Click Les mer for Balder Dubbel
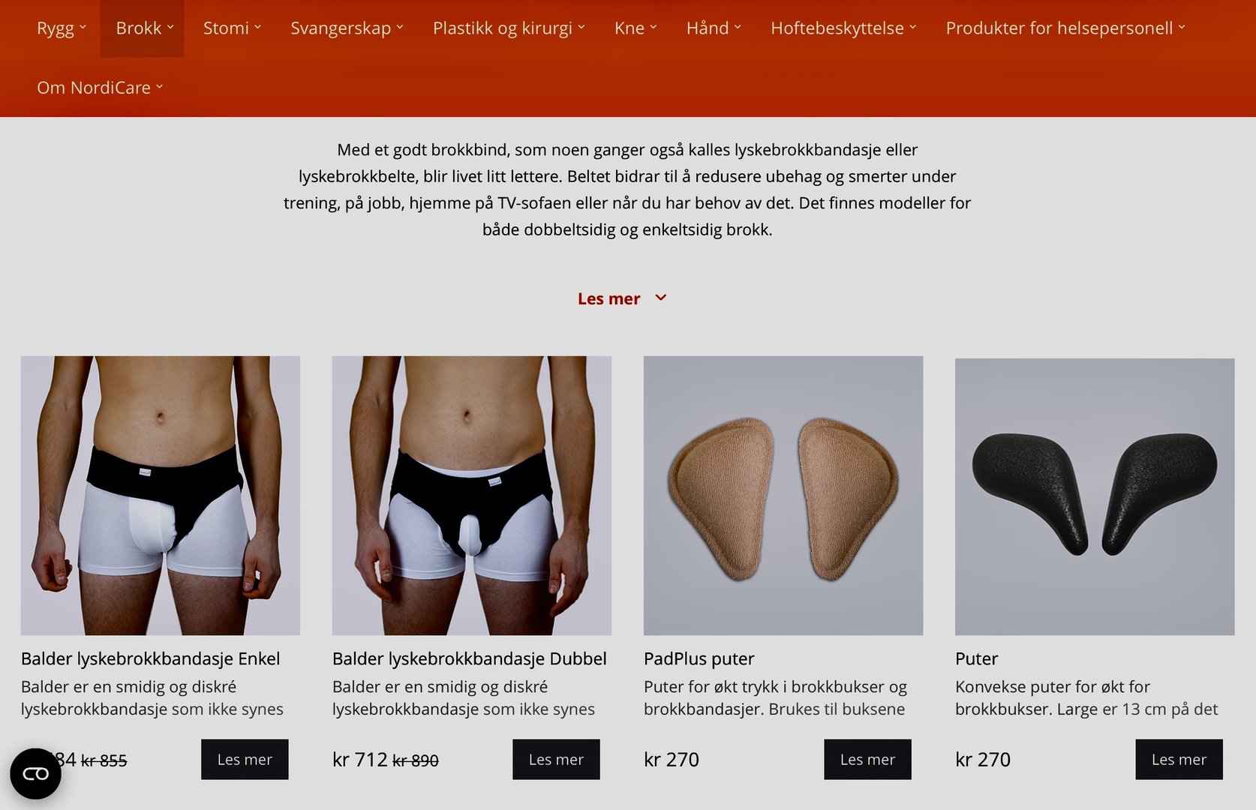 (556, 759)
